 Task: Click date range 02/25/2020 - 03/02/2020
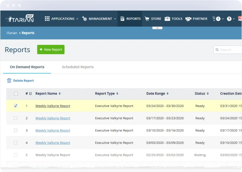pos(165,155)
